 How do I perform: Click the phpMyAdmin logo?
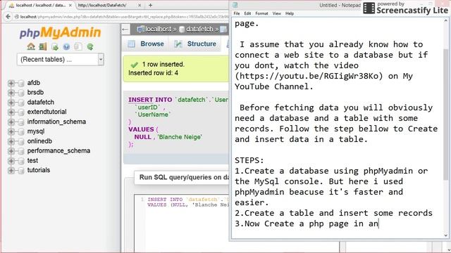point(60,32)
